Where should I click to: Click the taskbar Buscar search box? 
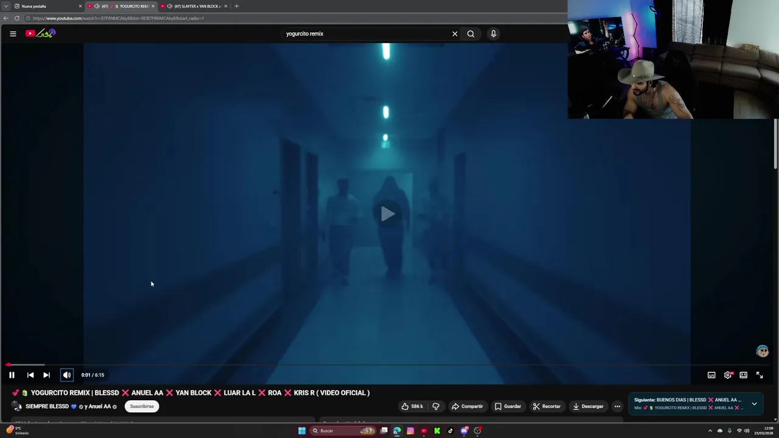344,431
